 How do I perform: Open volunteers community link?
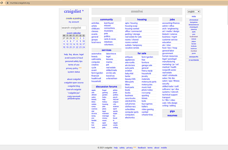(108, 45)
